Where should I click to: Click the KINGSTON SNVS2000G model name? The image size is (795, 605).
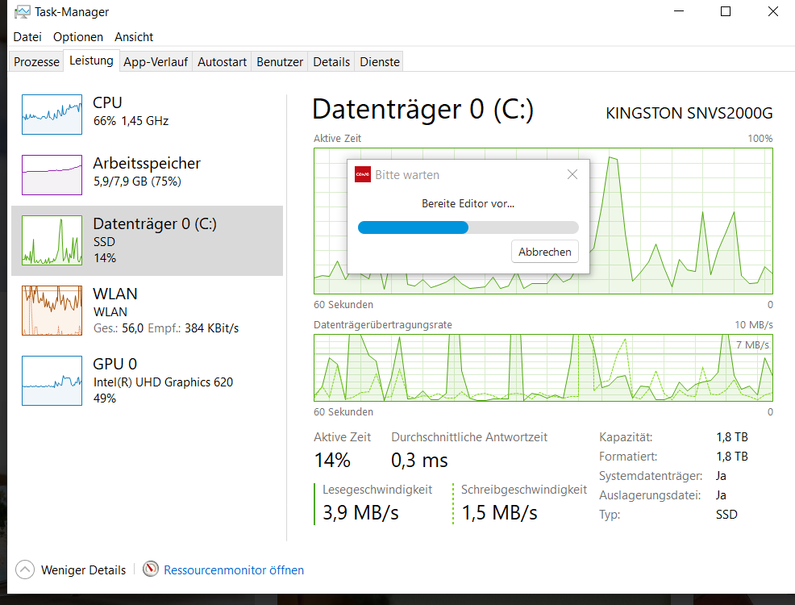point(689,113)
